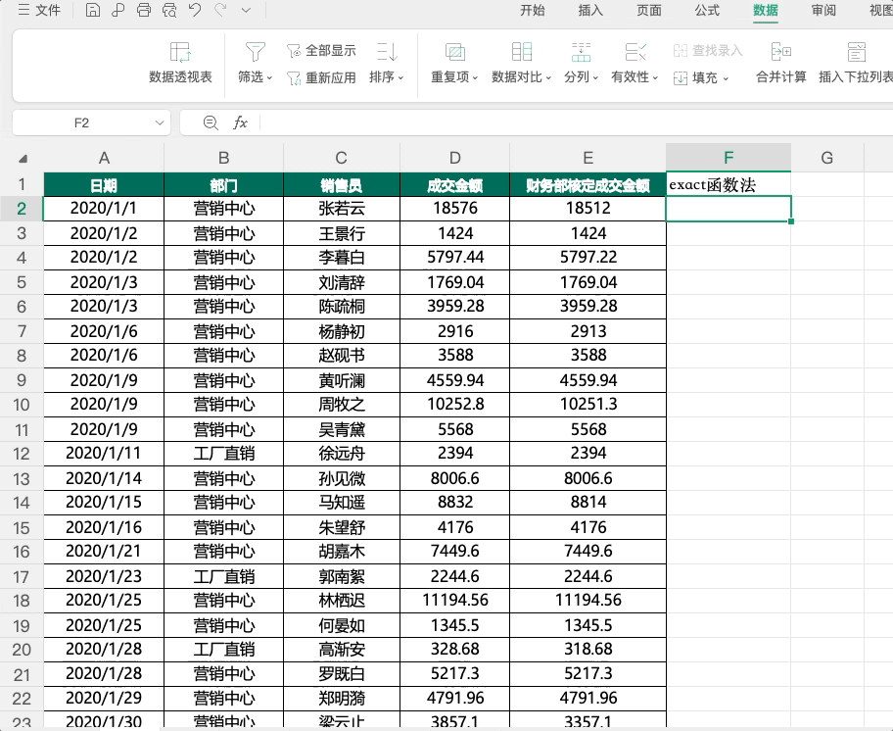Click 查找录入 button
Image resolution: width=893 pixels, height=731 pixels.
708,51
